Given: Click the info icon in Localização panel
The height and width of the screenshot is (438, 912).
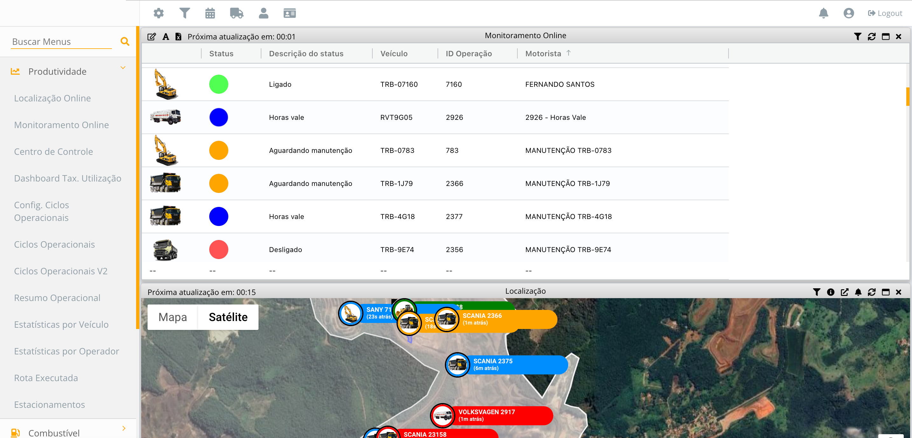Looking at the screenshot, I should click(831, 292).
